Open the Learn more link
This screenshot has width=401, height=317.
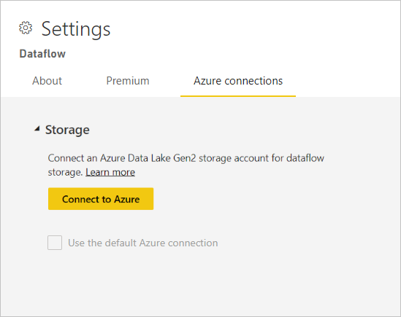tap(110, 172)
